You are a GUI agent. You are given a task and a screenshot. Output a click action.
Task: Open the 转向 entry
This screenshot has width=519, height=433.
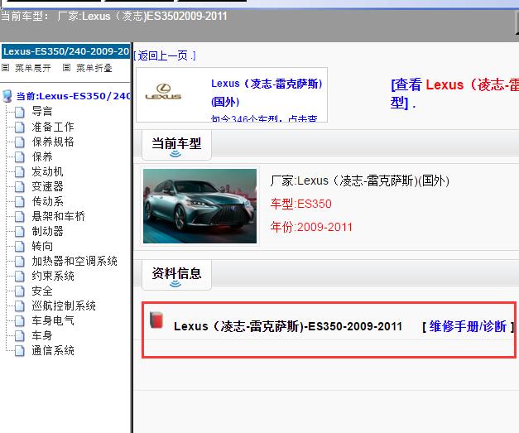[42, 246]
